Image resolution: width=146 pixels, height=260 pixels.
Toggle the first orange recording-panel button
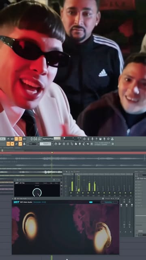tap(16, 139)
